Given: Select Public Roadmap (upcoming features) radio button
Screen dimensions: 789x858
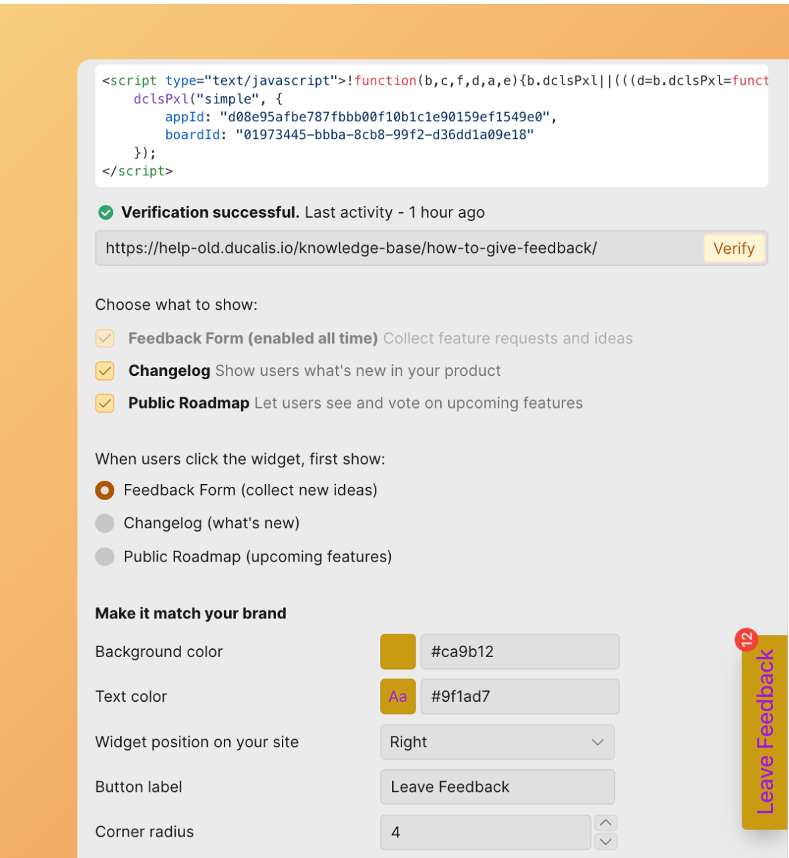Looking at the screenshot, I should click(105, 557).
